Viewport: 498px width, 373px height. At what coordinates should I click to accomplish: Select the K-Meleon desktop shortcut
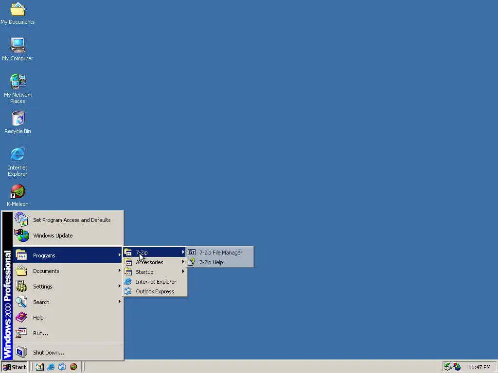click(18, 195)
